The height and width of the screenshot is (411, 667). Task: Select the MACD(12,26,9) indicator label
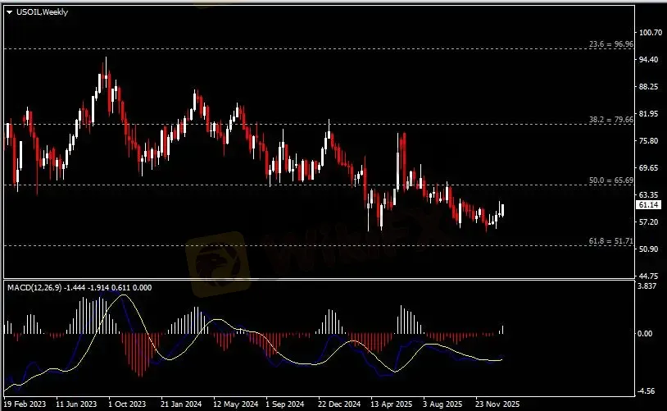point(33,287)
